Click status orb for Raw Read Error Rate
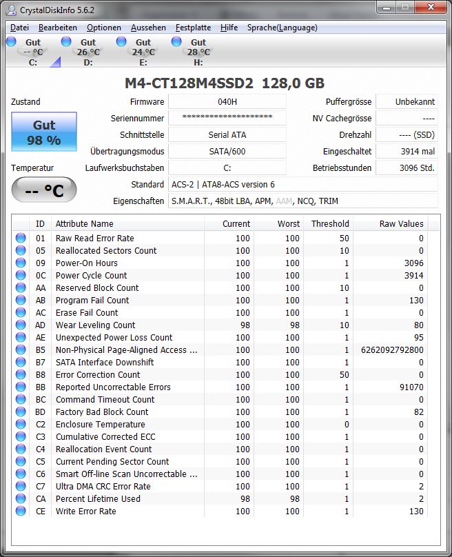The height and width of the screenshot is (557, 452). [21, 238]
